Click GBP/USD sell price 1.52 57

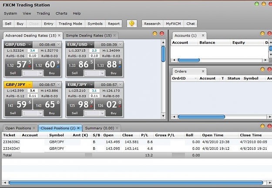pyautogui.click(x=19, y=64)
